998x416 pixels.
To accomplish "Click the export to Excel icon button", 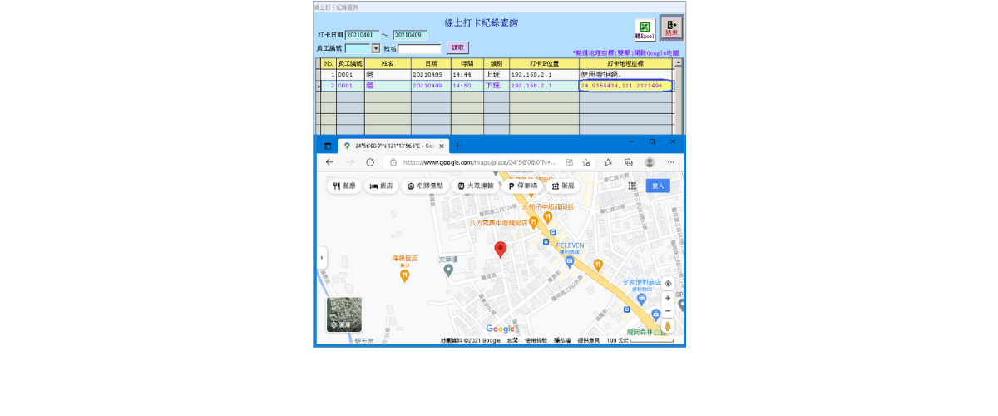I will point(645,30).
